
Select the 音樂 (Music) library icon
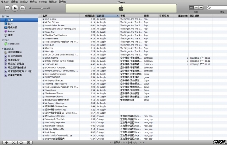pos(6,20)
